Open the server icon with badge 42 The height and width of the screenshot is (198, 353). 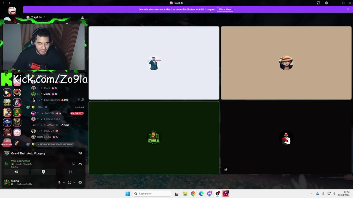7,132
